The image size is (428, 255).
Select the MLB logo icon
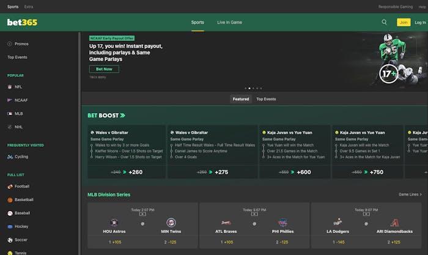point(10,114)
